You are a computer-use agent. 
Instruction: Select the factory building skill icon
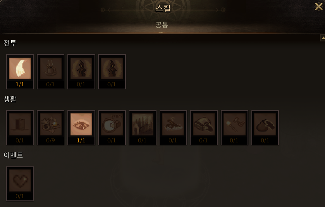[143, 128]
